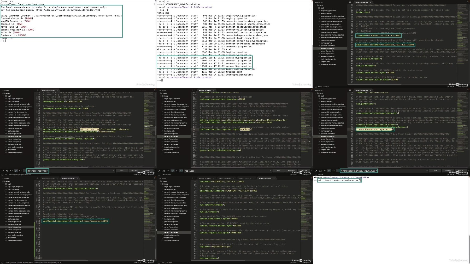Open panel switcher icon in four-tab editor status bar
Screen dimensions: 470x264
[159, 263]
